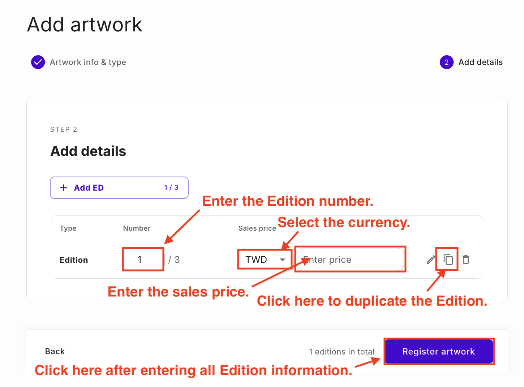Select the Add details step label
This screenshot has width=524, height=387.
(x=480, y=62)
